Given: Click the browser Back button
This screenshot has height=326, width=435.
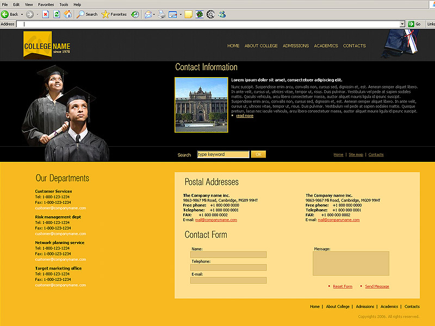Looking at the screenshot, I should coord(10,14).
